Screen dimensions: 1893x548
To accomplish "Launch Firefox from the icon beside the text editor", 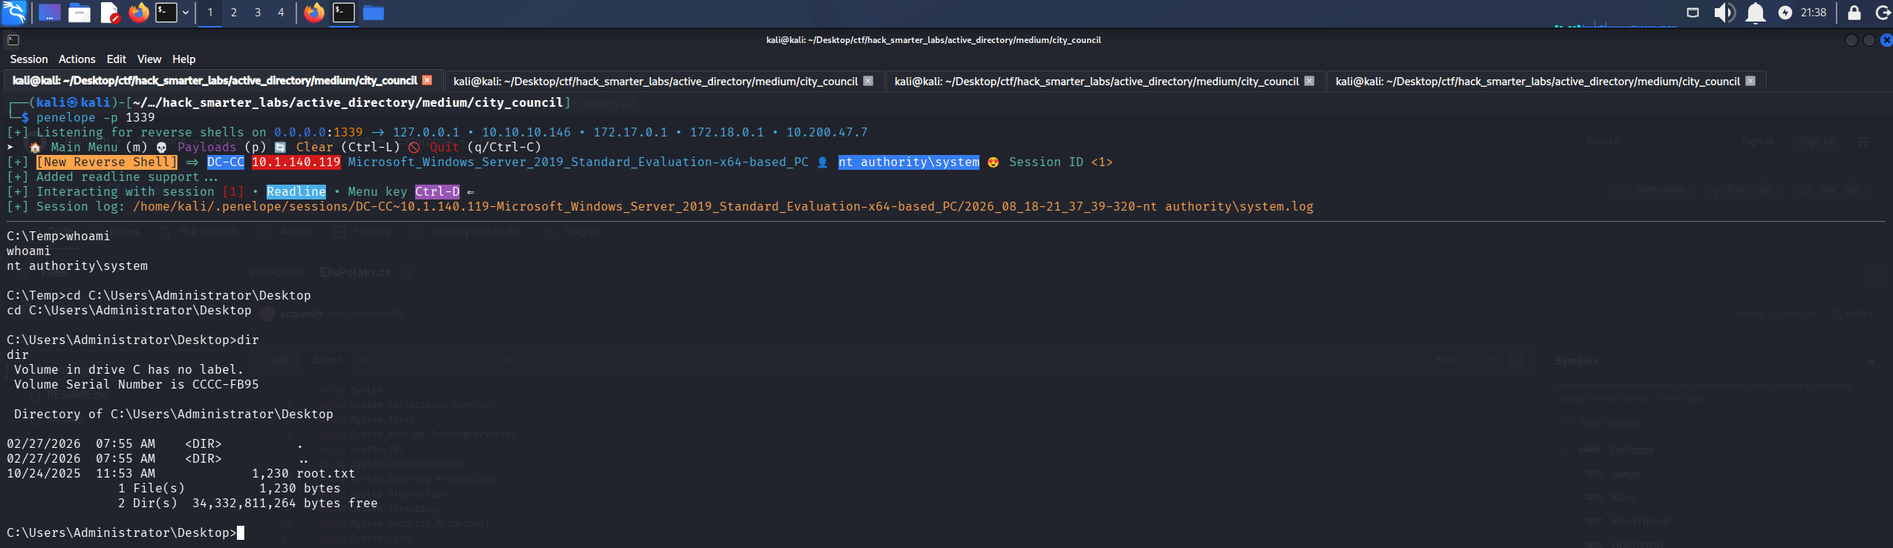I will point(139,13).
